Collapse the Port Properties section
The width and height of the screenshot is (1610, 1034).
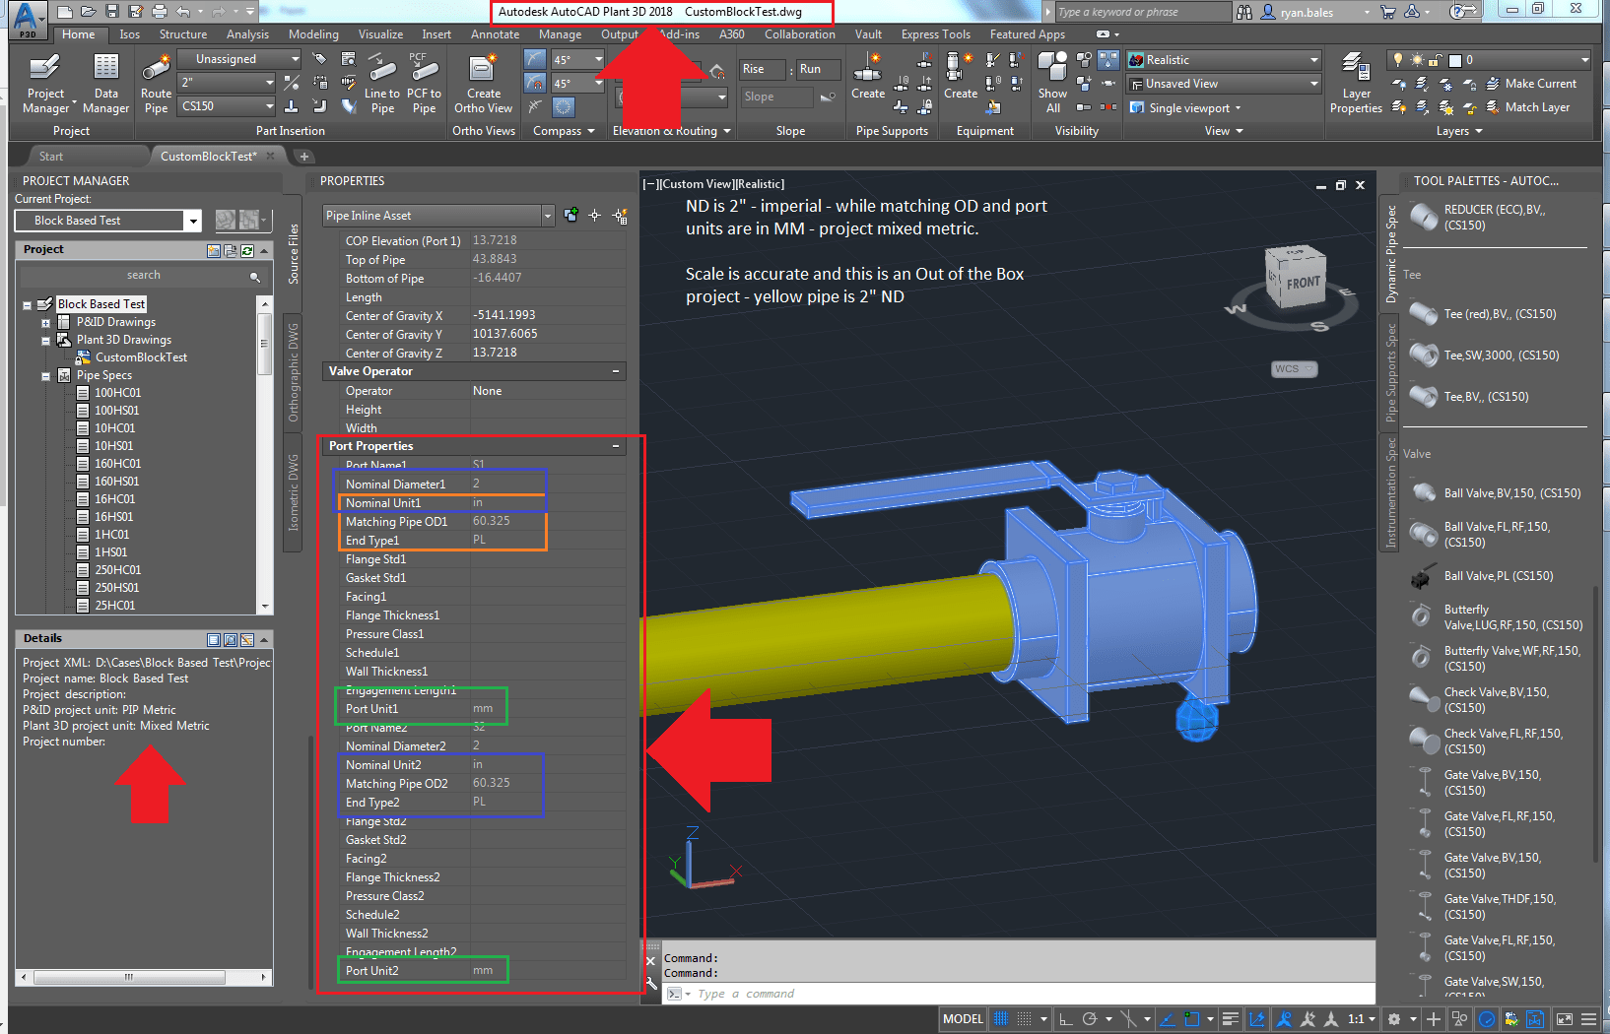click(x=616, y=446)
